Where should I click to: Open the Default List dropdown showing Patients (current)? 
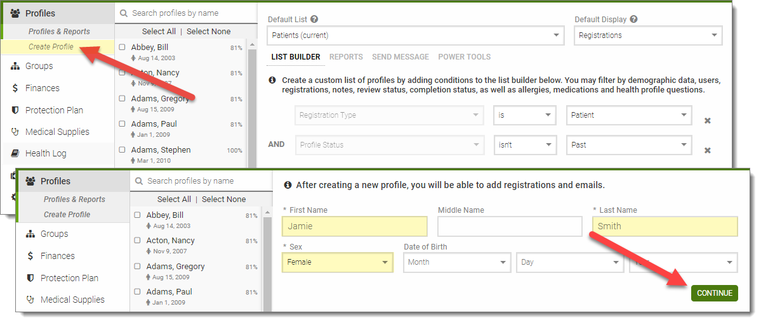[416, 35]
